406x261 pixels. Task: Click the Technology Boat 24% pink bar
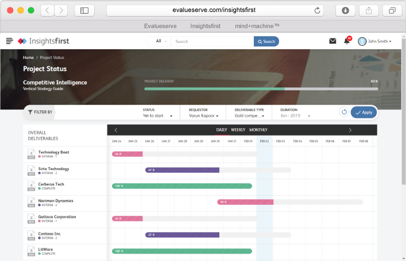pyautogui.click(x=127, y=154)
